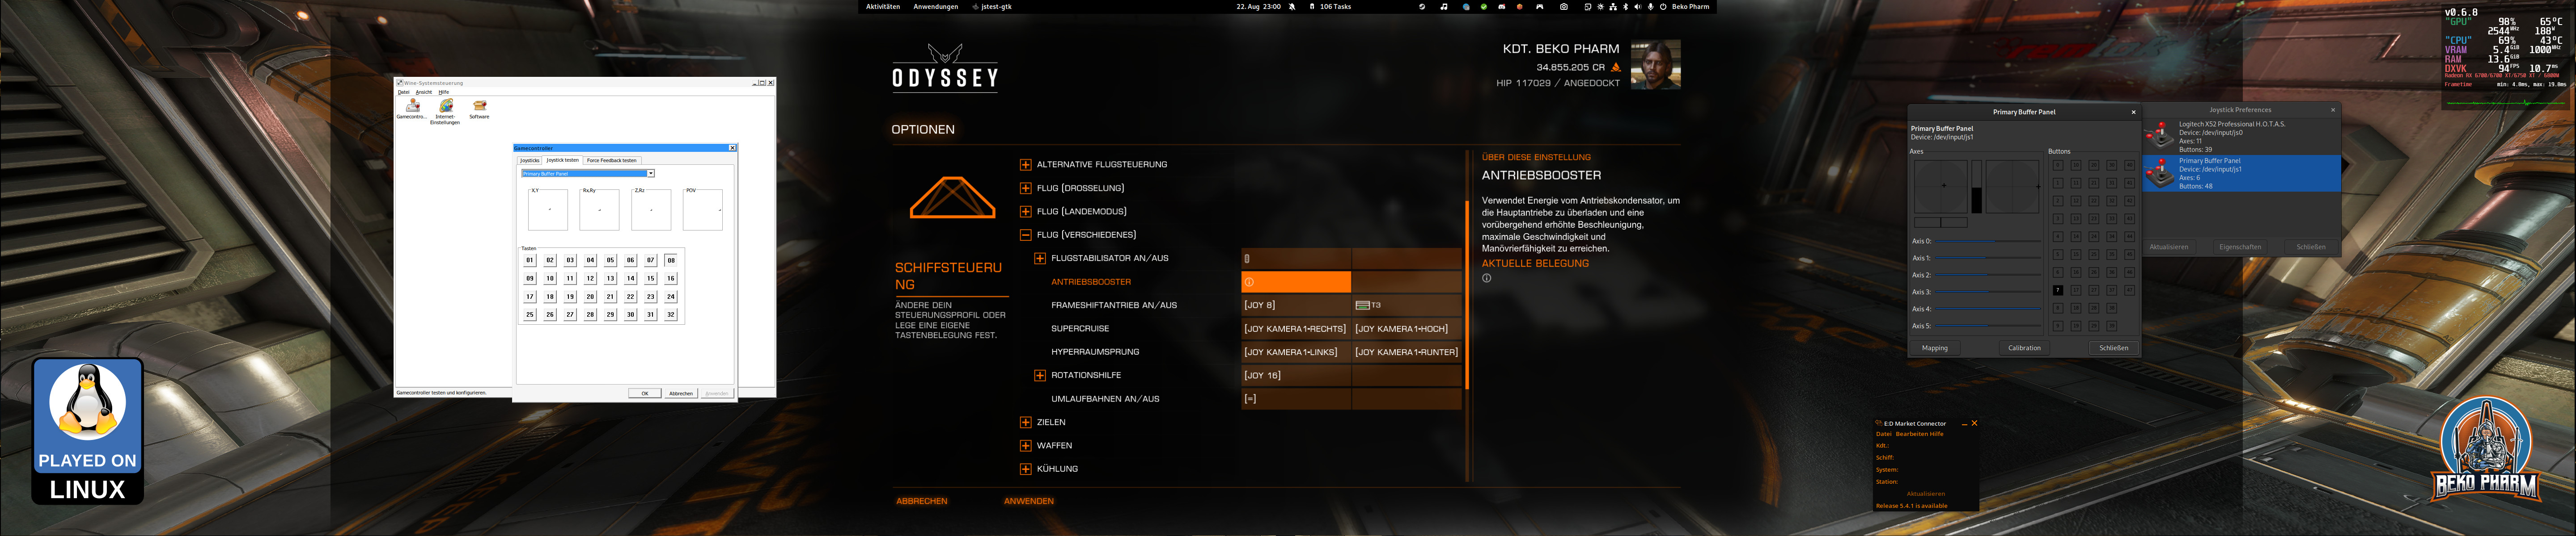
Task: Click the [JOY 16] Rotationshilfe binding
Action: click(1296, 375)
